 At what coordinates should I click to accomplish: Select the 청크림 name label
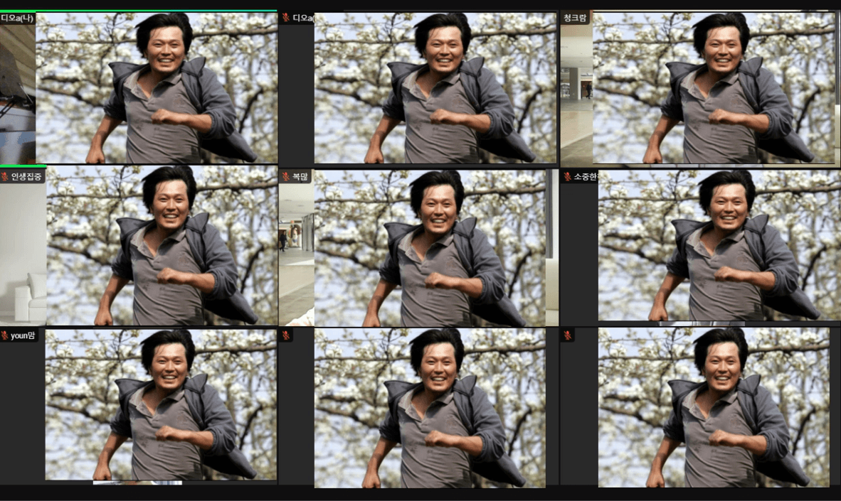(x=575, y=18)
